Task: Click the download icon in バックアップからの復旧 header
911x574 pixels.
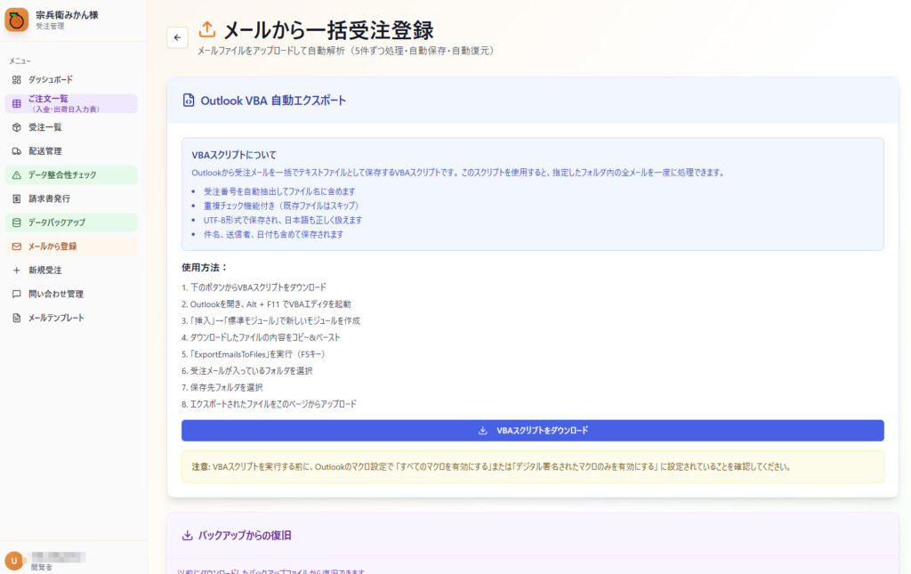Action: 187,536
